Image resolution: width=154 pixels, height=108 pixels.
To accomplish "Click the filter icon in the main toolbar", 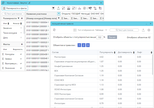I will 53,8.
